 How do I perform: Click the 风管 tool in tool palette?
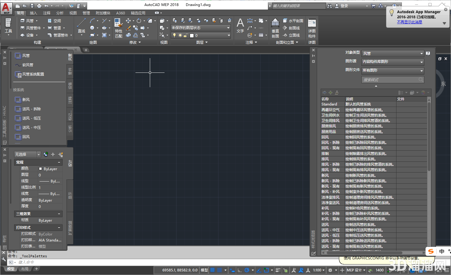(x=22, y=56)
